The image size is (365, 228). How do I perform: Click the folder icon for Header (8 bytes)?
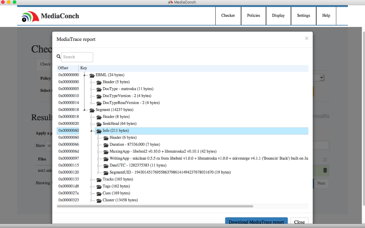[99, 117]
